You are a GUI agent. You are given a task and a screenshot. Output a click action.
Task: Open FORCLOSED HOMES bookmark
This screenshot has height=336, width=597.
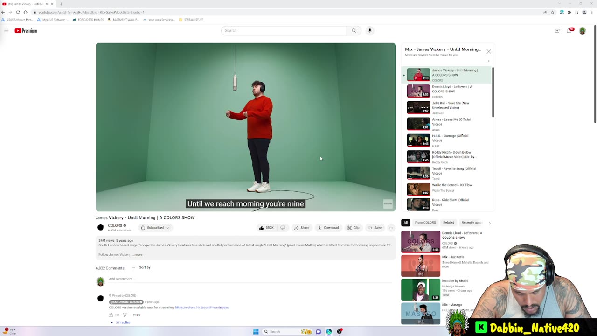click(88, 20)
